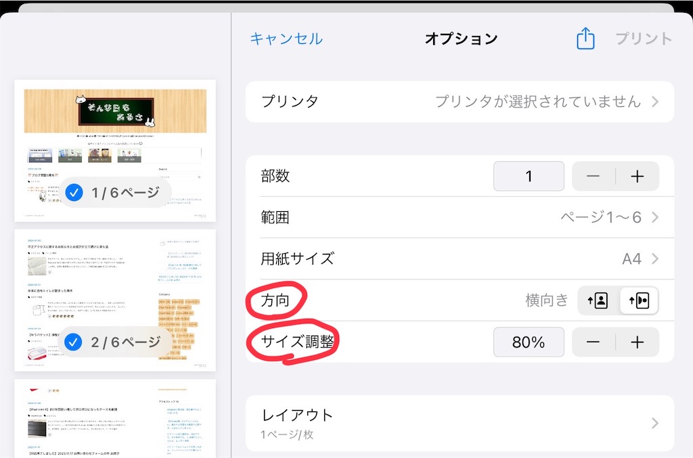Tap the plus icon to increase 部数
This screenshot has height=458, width=693.
(637, 176)
